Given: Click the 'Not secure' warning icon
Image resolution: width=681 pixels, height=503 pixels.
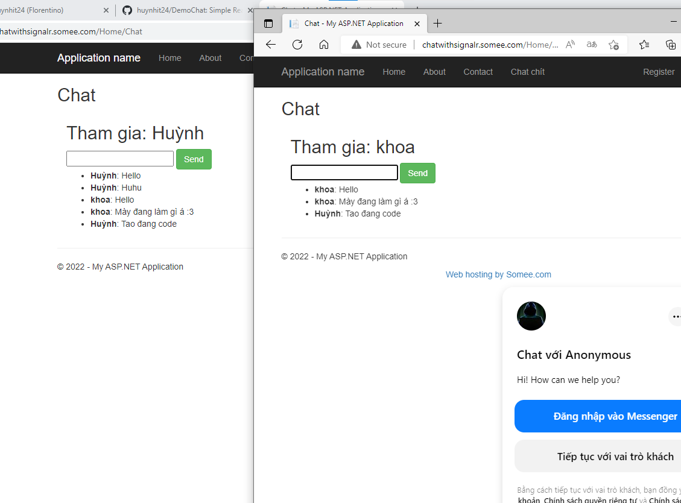Looking at the screenshot, I should (355, 44).
